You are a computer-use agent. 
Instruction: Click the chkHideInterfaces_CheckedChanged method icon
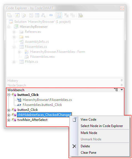pyautogui.click(x=14, y=115)
